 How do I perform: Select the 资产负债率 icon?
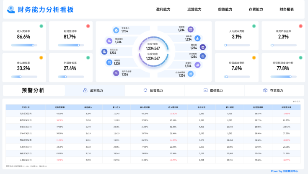coord(116,73)
